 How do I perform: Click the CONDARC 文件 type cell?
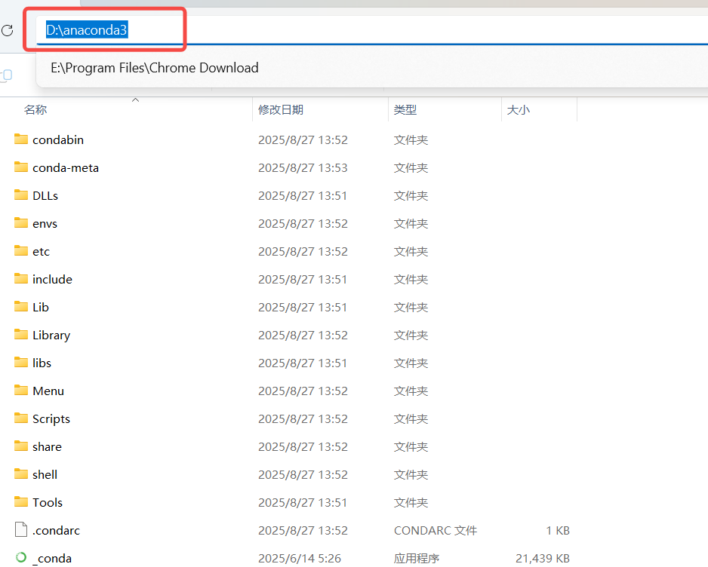coord(436,531)
